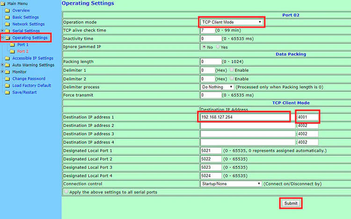The height and width of the screenshot is (219, 351).
Task: Click Destination IP address 3 port field
Action: [308, 134]
